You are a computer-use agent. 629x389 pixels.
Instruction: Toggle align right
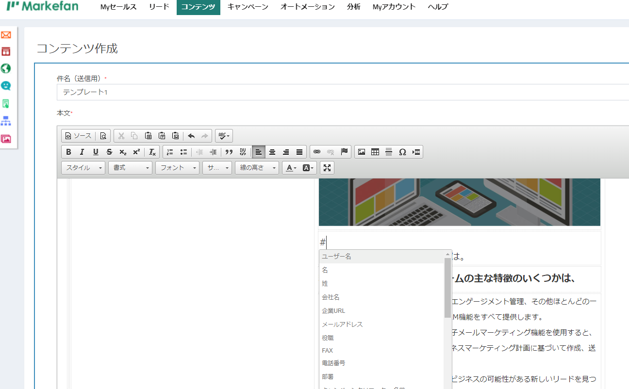tap(286, 152)
